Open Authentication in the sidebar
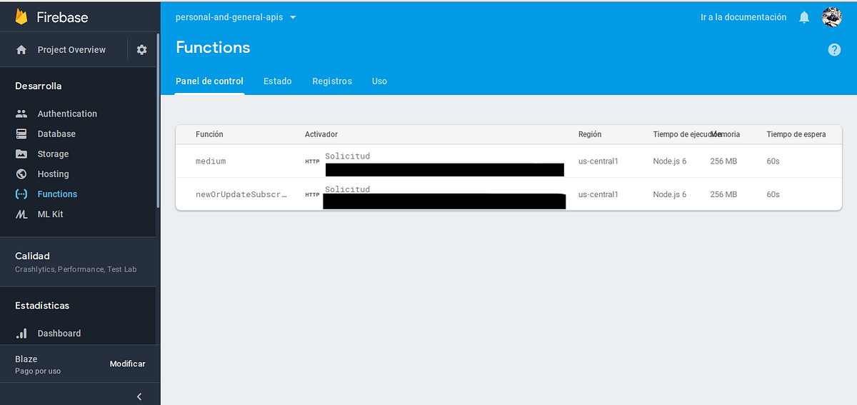 (67, 114)
